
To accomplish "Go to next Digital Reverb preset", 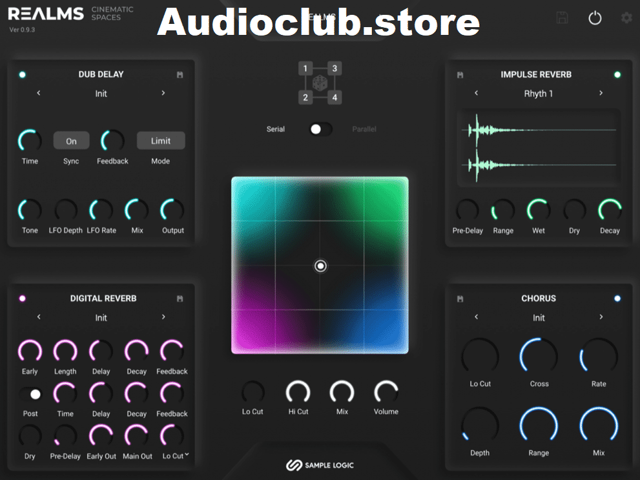I will tap(163, 317).
